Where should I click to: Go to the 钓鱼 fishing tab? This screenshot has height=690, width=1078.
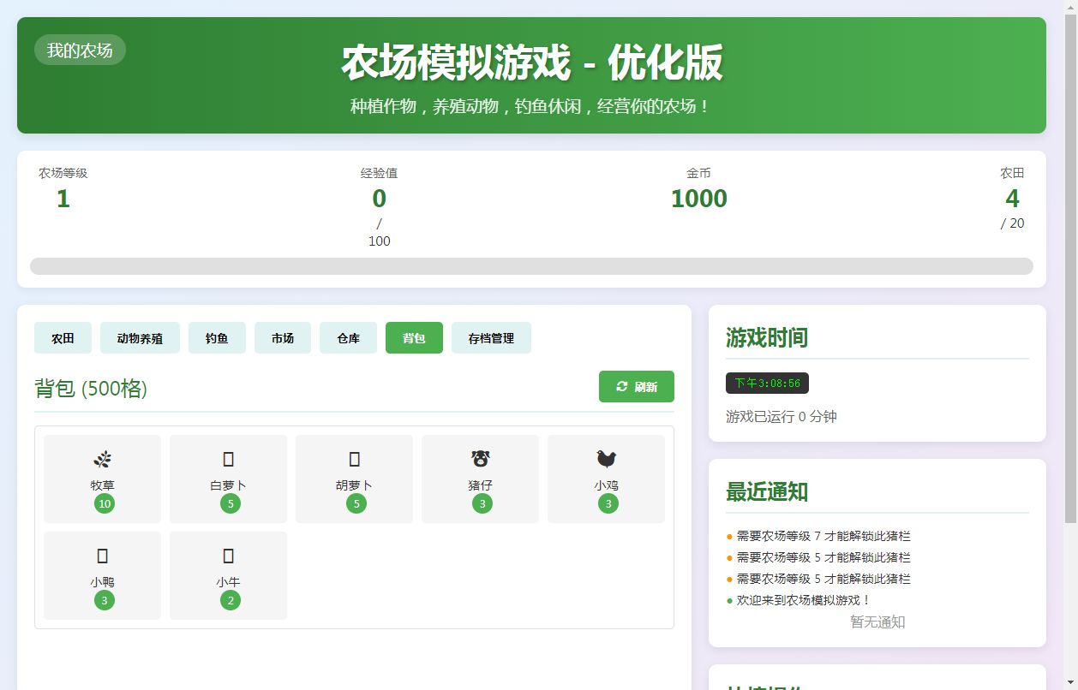click(217, 338)
